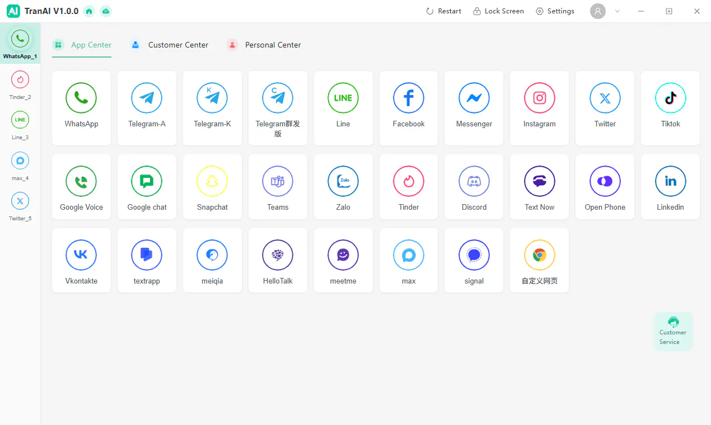Screen dimensions: 711x425
Task: Expand the account dropdown arrow
Action: 618,11
